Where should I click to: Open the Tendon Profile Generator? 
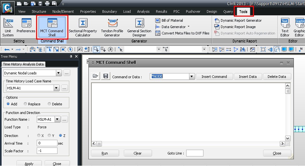coord(112,27)
